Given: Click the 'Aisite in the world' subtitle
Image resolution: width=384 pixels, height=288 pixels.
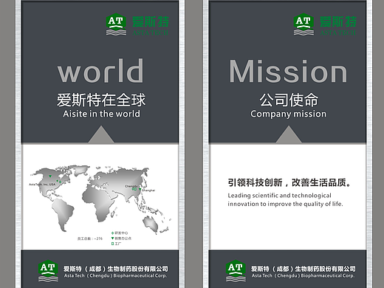Looking at the screenshot, I should [x=101, y=114].
